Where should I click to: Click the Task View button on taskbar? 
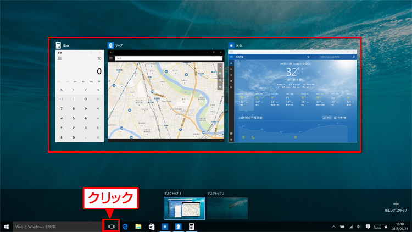[x=112, y=227]
